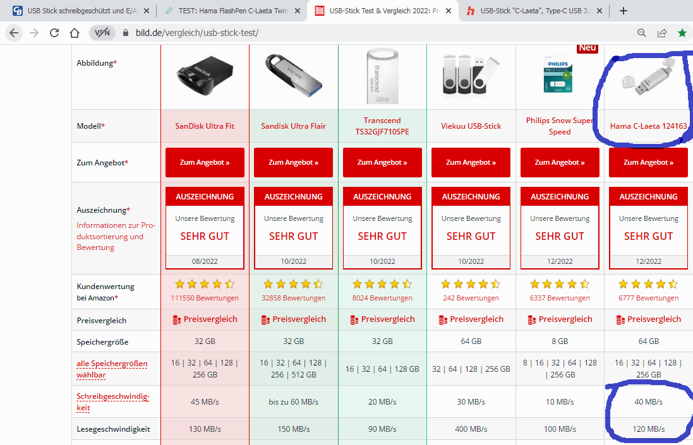This screenshot has height=445, width=693.
Task: Open SanDisk Ultra Fit product image
Action: pos(205,76)
